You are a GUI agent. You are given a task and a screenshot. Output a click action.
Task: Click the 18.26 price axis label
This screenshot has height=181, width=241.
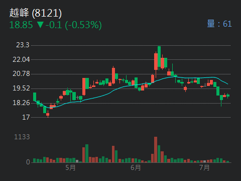(x=21, y=103)
